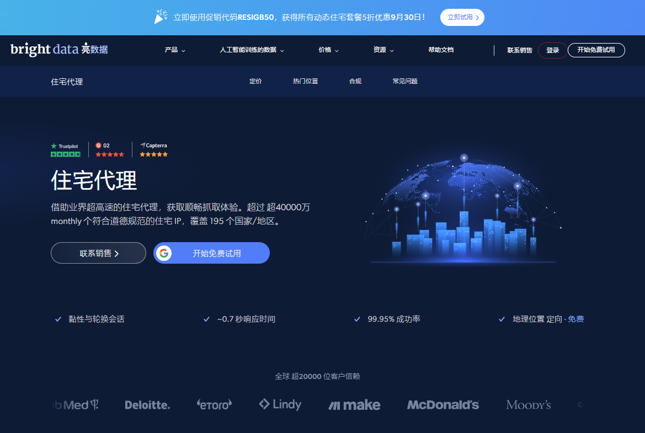Click the Trustpilot rating badge
645x433 pixels.
(66, 150)
